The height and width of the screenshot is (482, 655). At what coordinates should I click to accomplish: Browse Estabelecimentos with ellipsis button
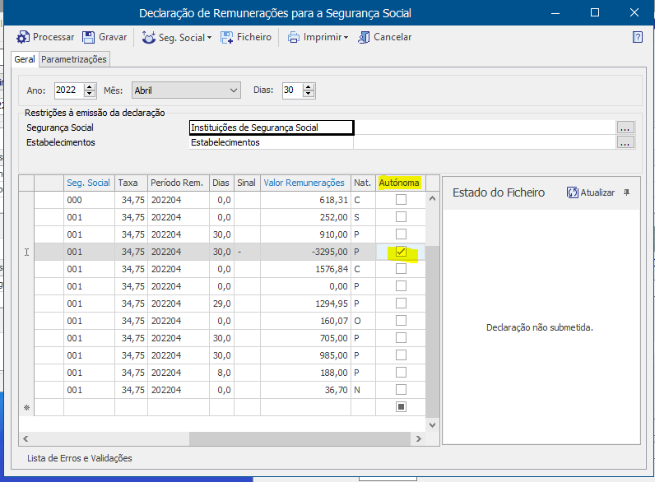pyautogui.click(x=625, y=142)
